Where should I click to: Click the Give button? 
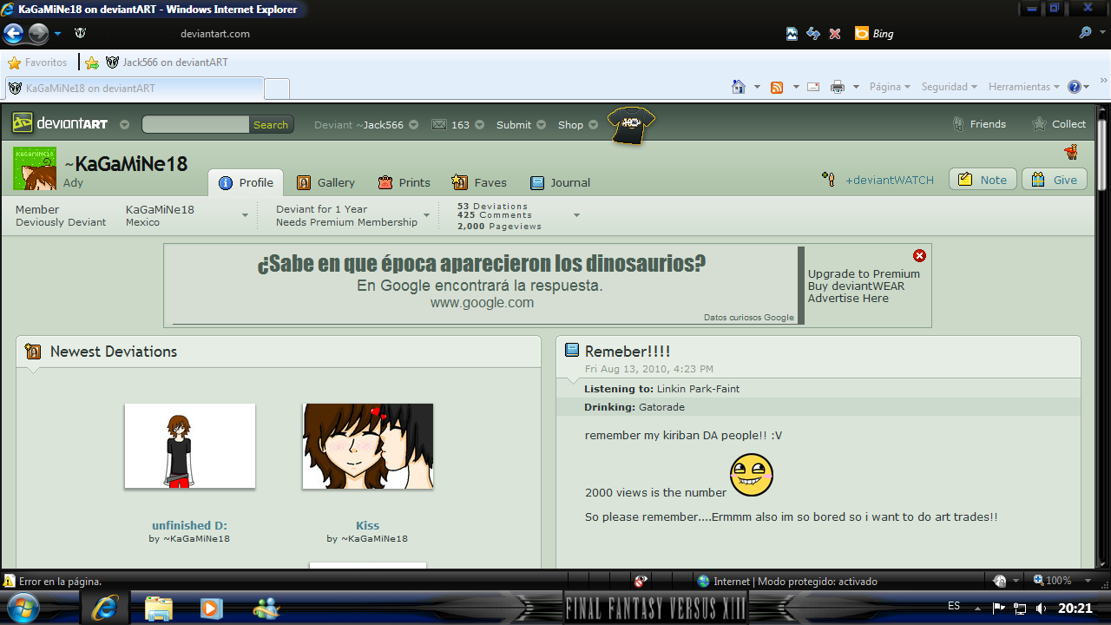point(1055,180)
